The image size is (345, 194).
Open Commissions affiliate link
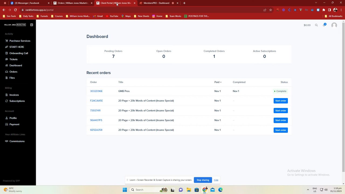(x=17, y=141)
